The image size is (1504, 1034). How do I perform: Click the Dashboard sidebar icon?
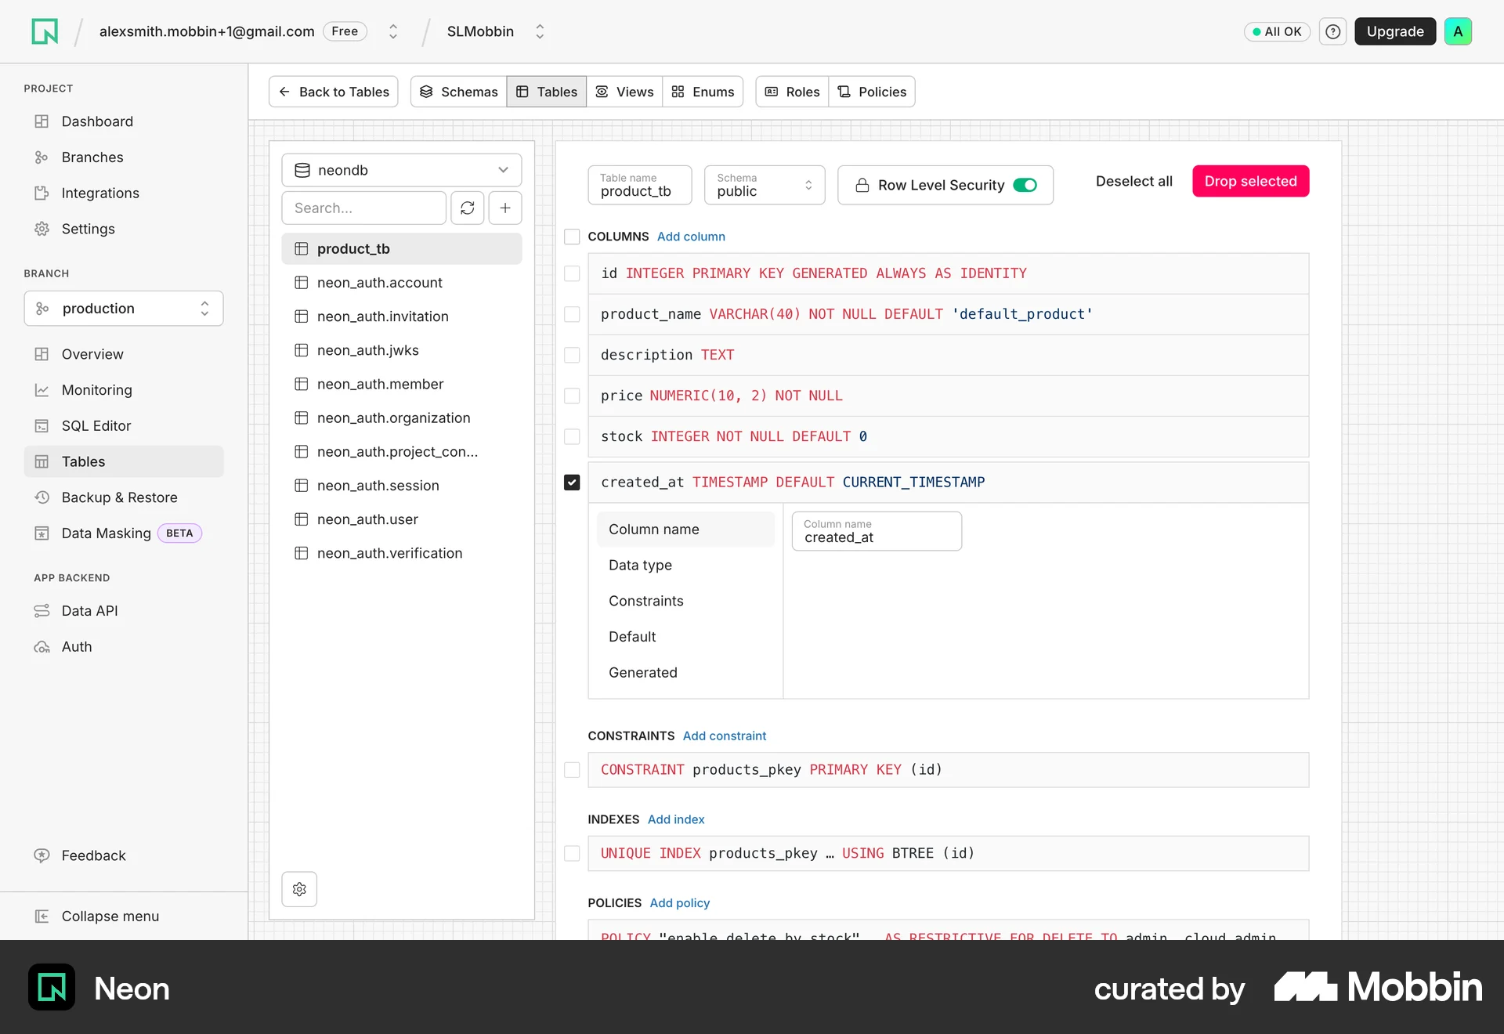[x=42, y=121]
